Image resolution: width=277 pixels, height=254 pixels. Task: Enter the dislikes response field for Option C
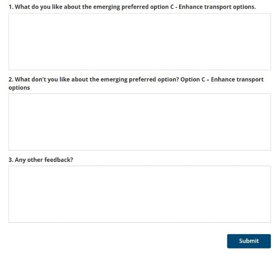pyautogui.click(x=139, y=122)
